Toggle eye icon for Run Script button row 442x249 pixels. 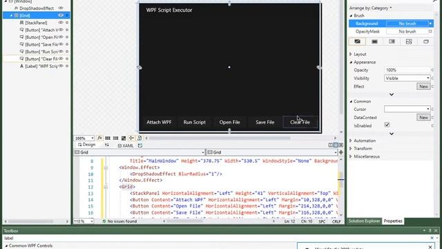point(61,51)
